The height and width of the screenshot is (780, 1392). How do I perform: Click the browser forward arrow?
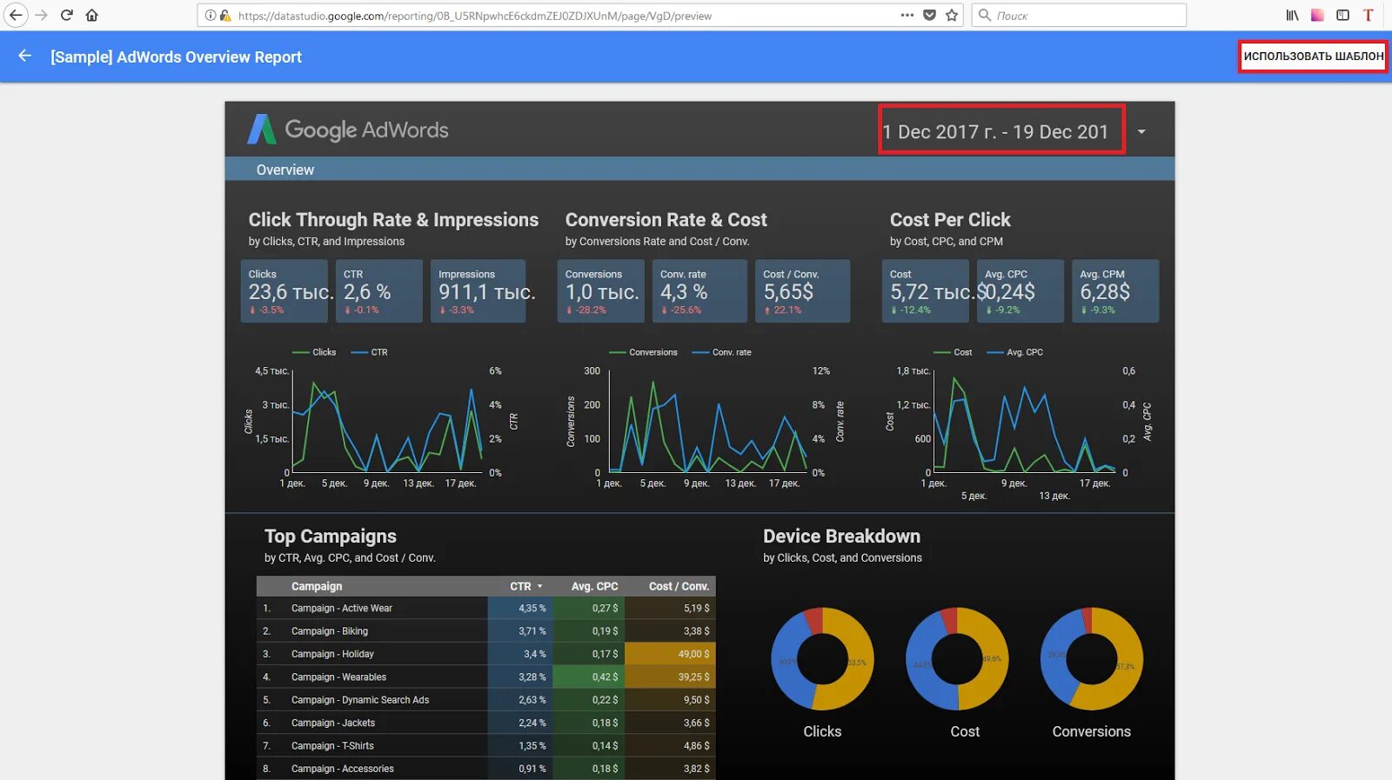coord(41,15)
